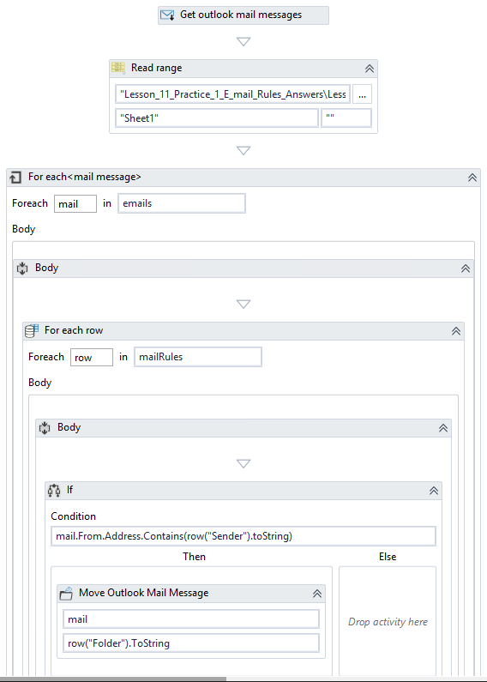The image size is (487, 682).
Task: Collapse the If activity
Action: point(434,491)
